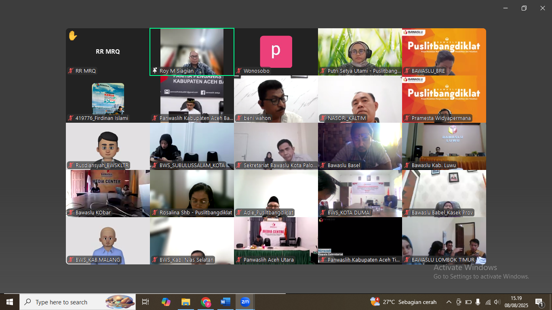Toggle the system volume speaker icon
Image resolution: width=552 pixels, height=310 pixels.
(497, 302)
